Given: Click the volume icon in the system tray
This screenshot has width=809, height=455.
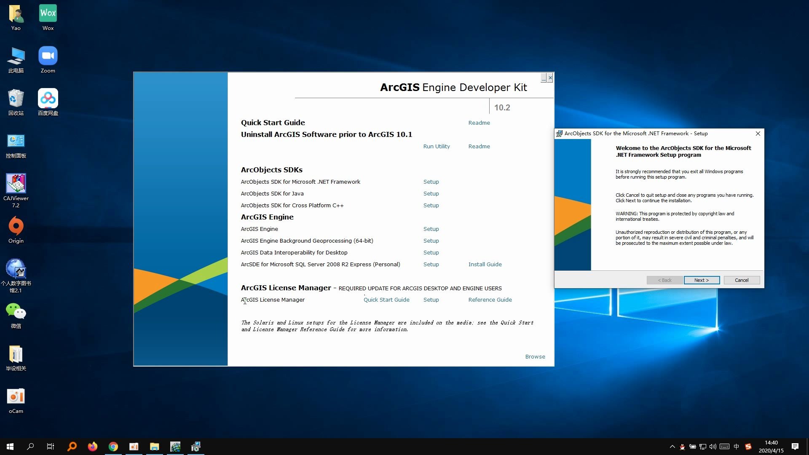Looking at the screenshot, I should [713, 447].
